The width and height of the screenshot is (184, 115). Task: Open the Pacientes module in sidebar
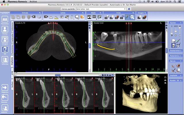click(5, 19)
